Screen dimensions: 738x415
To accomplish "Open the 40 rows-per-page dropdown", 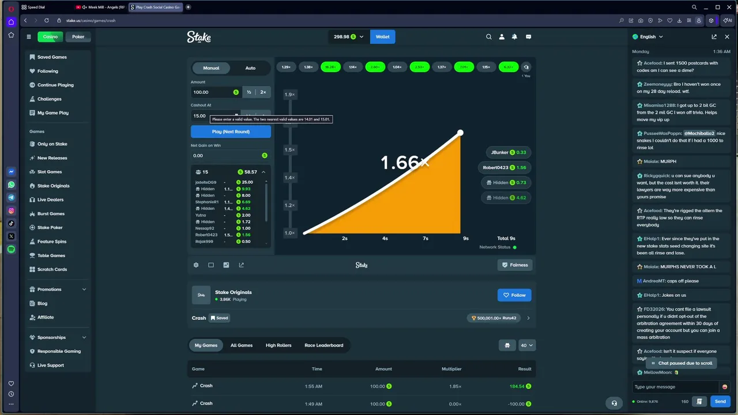I will coord(527,345).
